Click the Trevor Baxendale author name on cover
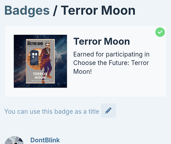This screenshot has width=171, height=144. 40,81
